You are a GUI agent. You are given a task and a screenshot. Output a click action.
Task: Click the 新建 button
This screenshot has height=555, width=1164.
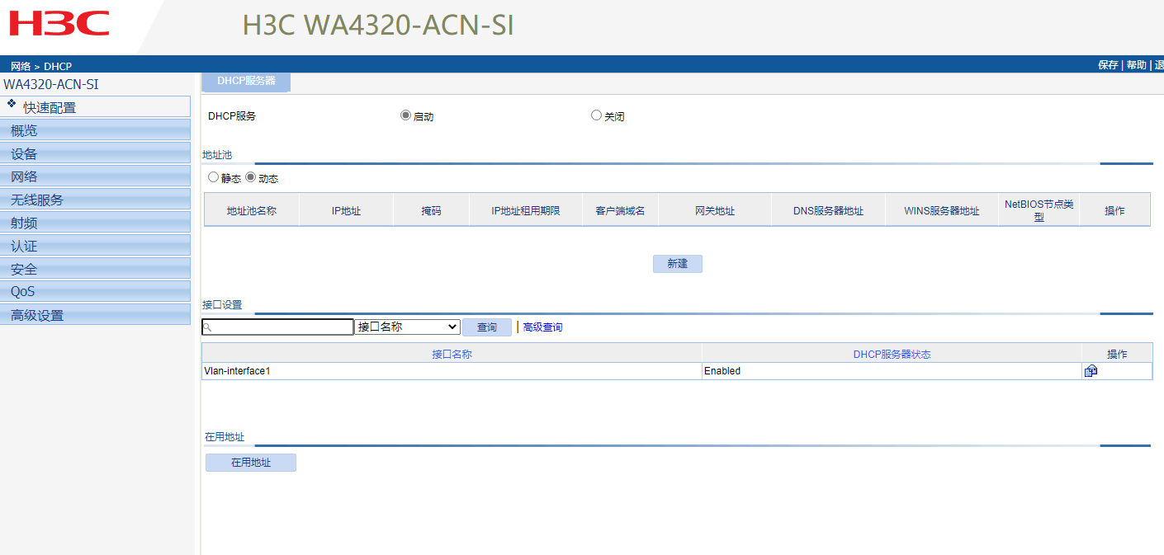[x=678, y=264]
